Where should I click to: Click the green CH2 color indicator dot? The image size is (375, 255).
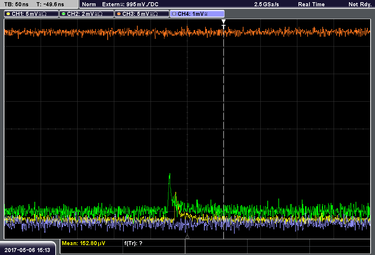tap(64, 14)
